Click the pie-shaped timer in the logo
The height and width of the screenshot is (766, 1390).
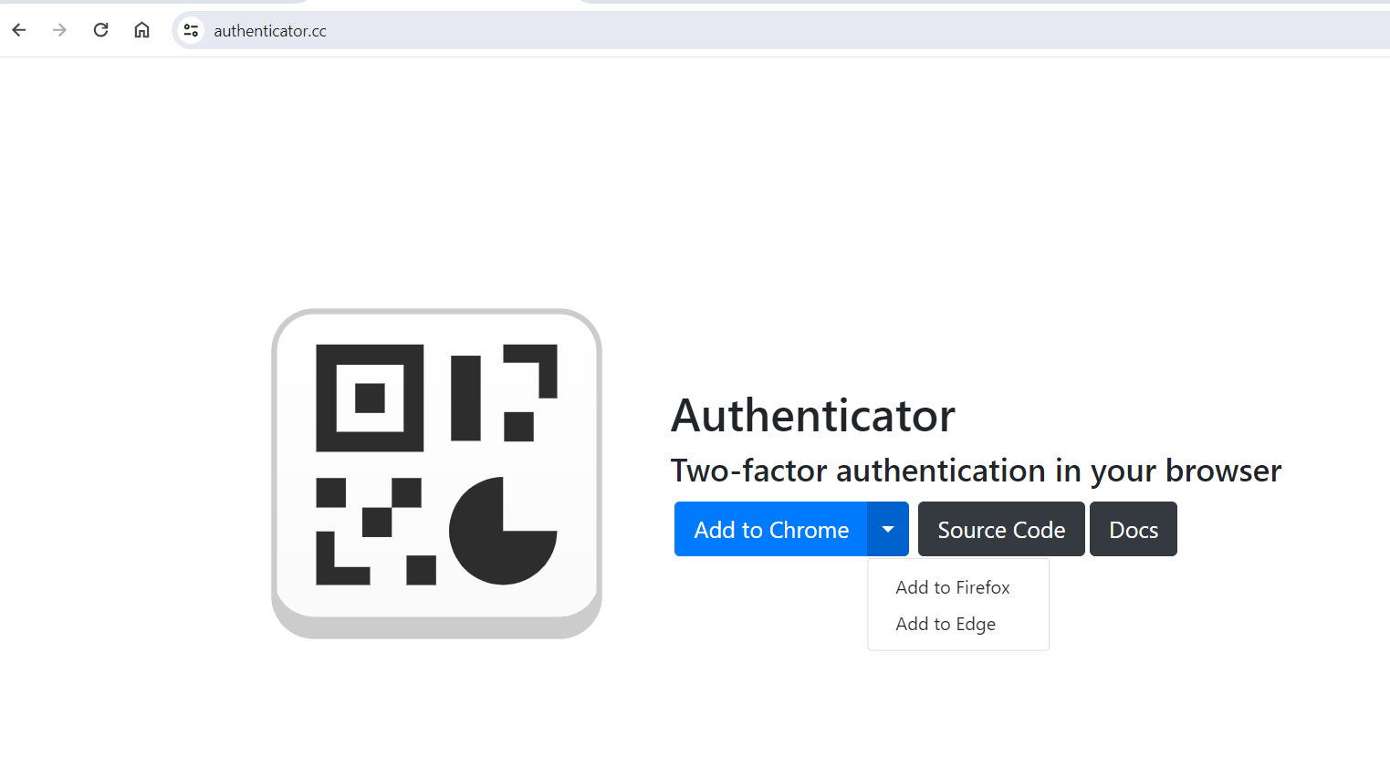click(503, 531)
